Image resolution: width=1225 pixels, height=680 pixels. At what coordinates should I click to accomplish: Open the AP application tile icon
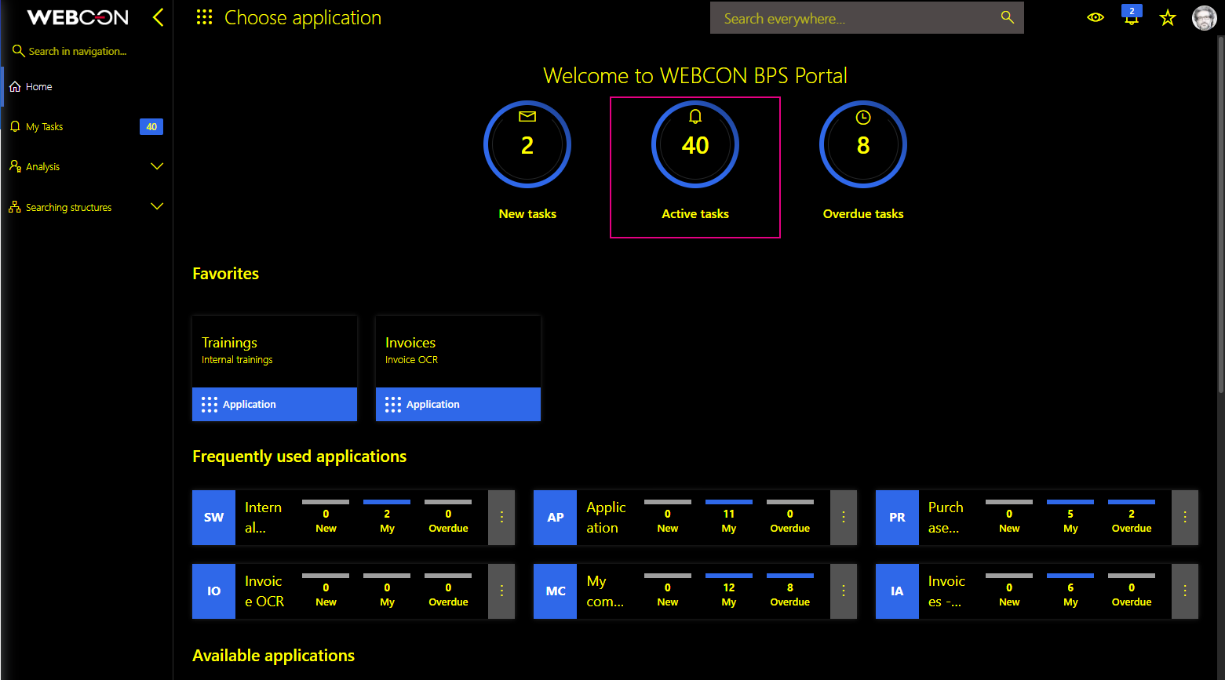[x=556, y=518]
